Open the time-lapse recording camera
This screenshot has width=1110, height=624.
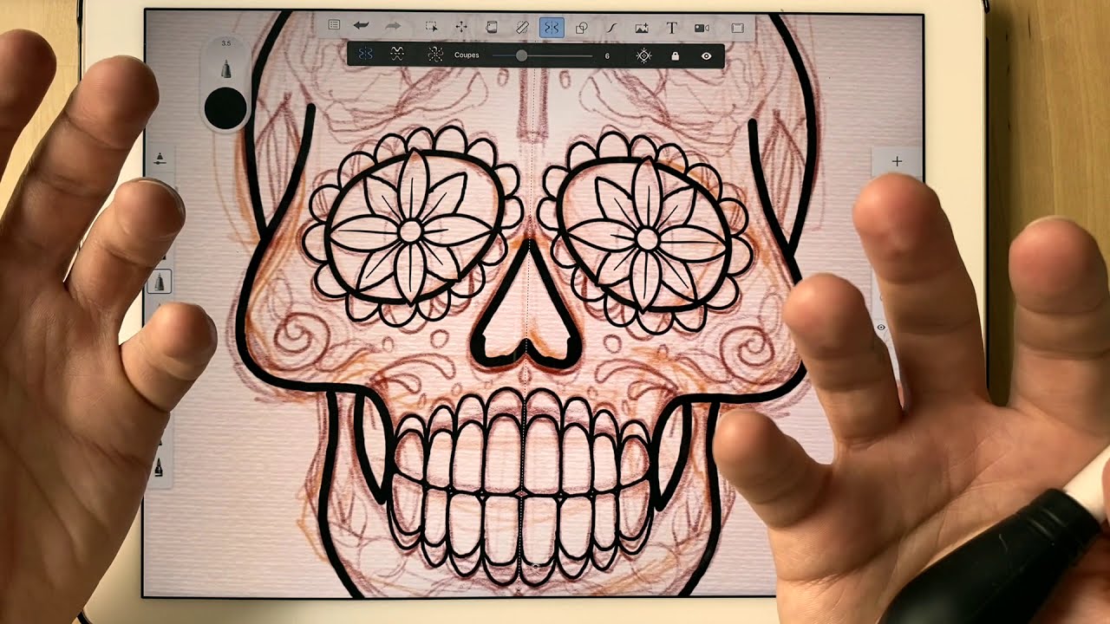pos(702,28)
